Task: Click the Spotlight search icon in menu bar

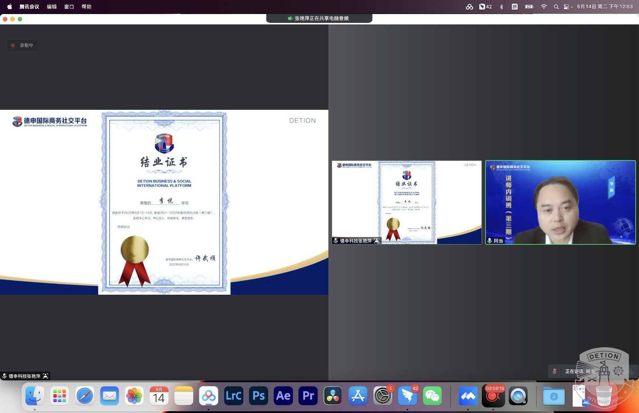Action: click(556, 7)
